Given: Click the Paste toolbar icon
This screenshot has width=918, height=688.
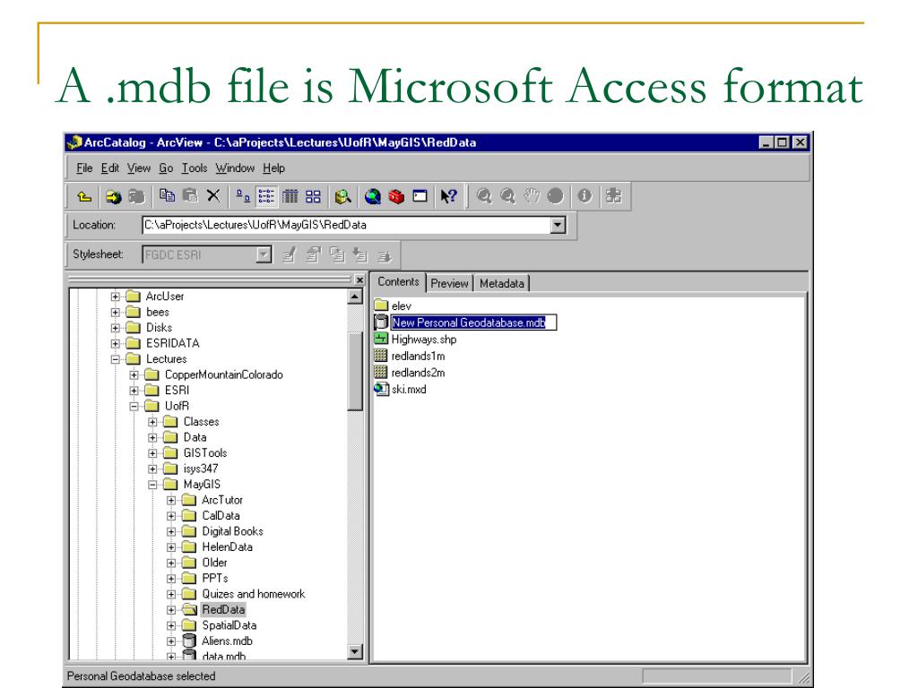Looking at the screenshot, I should pyautogui.click(x=190, y=196).
